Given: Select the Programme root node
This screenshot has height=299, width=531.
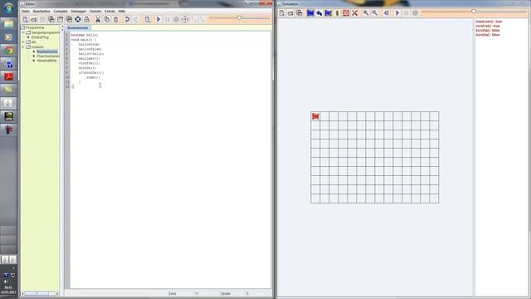Looking at the screenshot, I should (x=35, y=27).
